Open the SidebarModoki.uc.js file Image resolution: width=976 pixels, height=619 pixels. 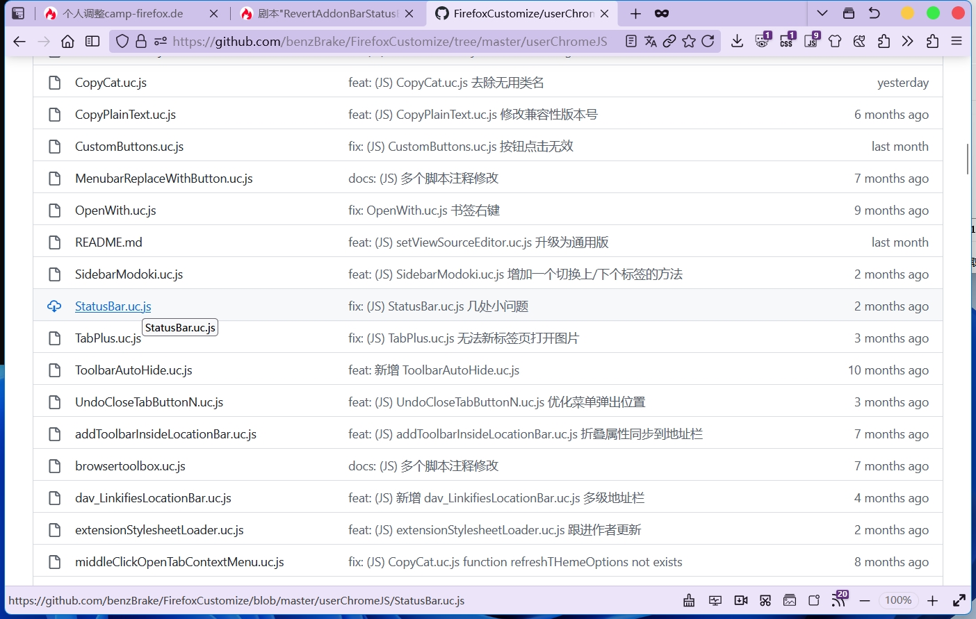click(129, 274)
